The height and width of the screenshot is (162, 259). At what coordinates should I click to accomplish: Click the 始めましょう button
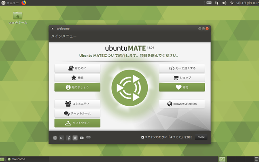tap(77, 87)
